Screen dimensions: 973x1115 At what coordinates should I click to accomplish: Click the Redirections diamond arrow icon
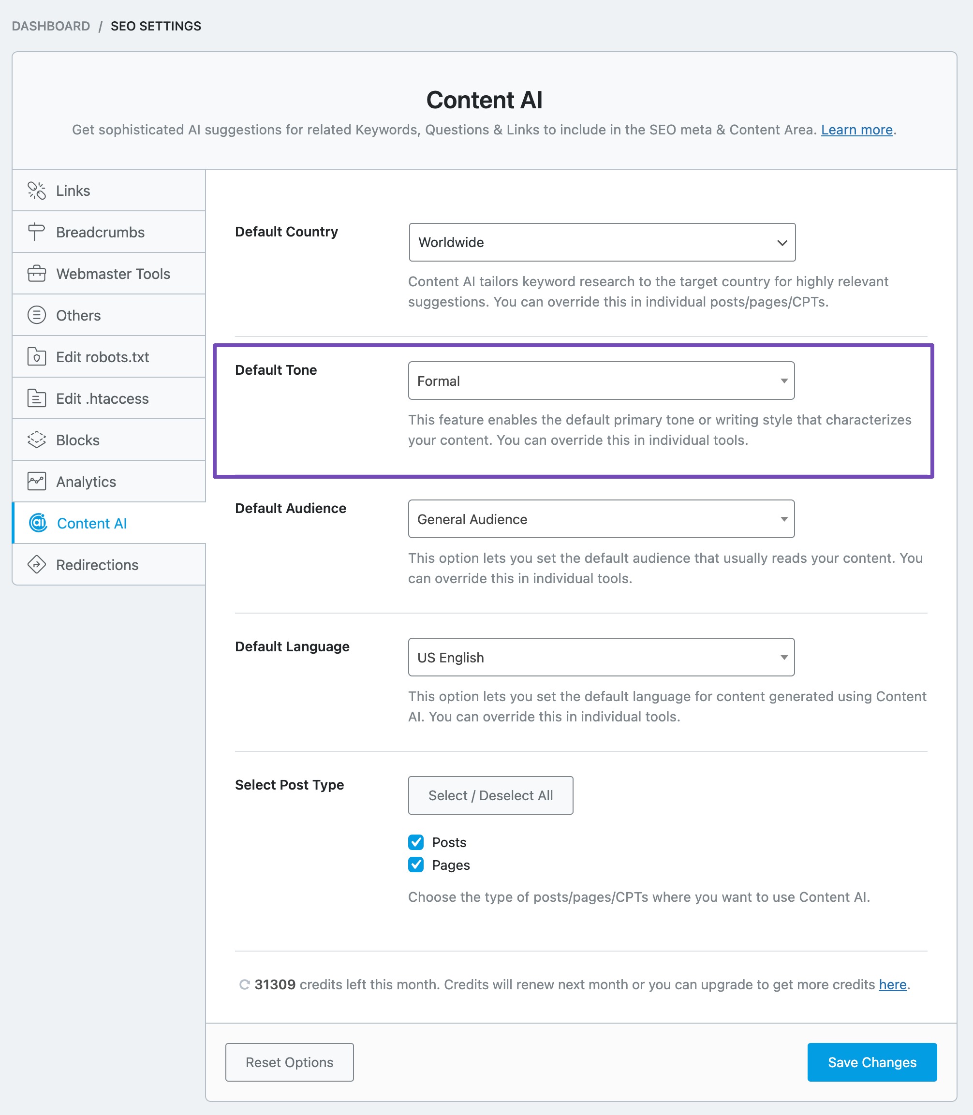[x=36, y=565]
